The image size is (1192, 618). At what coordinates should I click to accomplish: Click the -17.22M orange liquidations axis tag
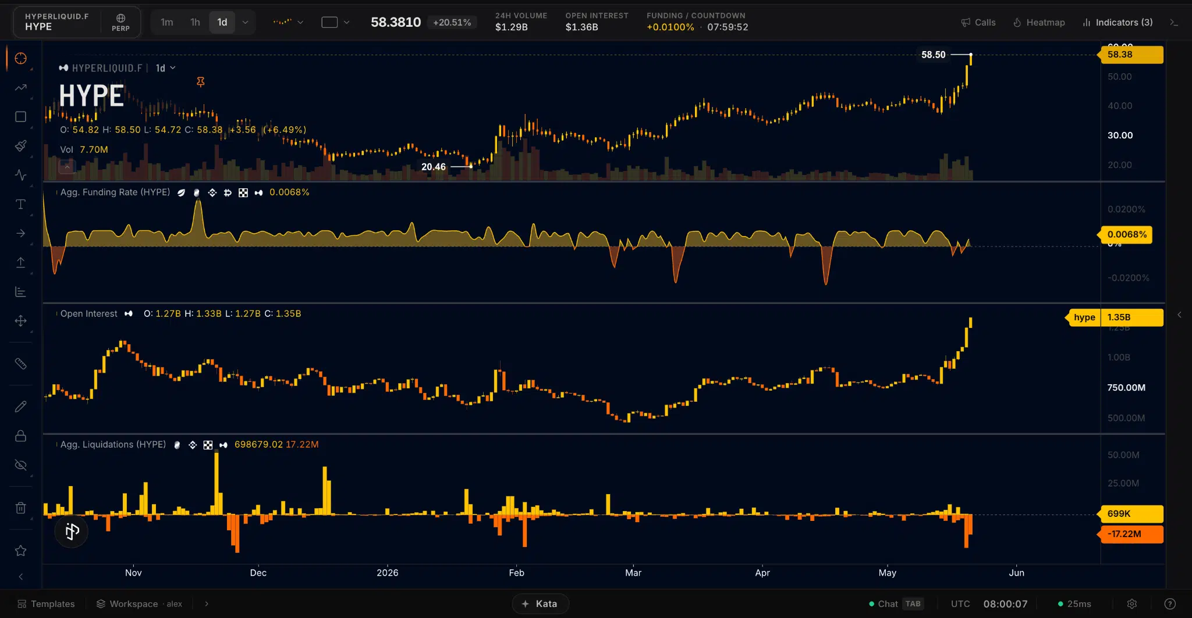pyautogui.click(x=1130, y=534)
